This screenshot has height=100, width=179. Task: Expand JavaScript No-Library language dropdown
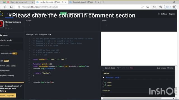tap(38, 34)
